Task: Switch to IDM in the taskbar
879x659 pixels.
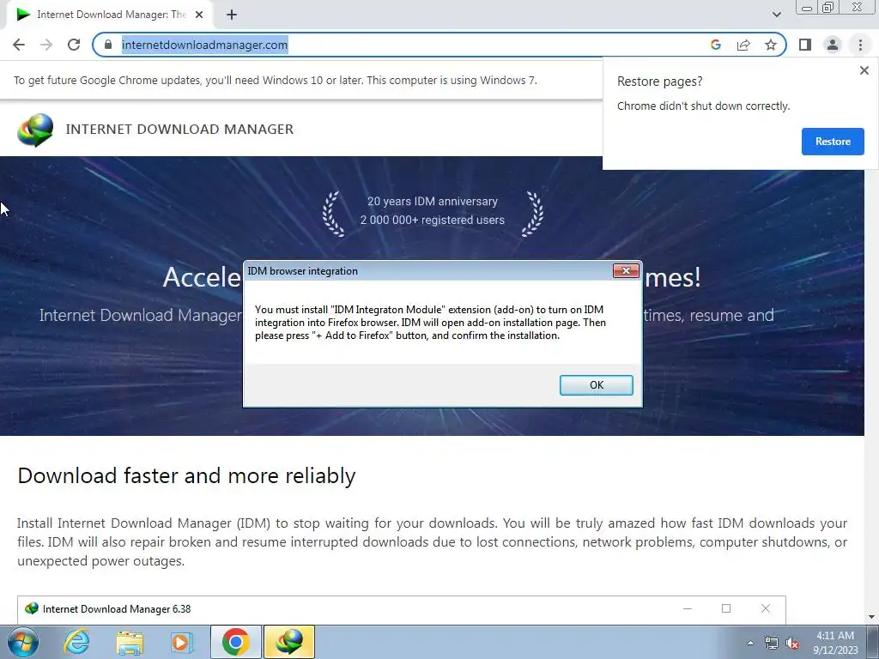Action: tap(288, 642)
